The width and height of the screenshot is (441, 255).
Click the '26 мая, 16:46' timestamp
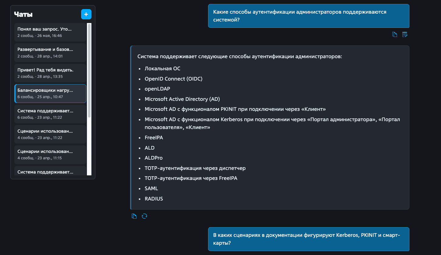50,36
